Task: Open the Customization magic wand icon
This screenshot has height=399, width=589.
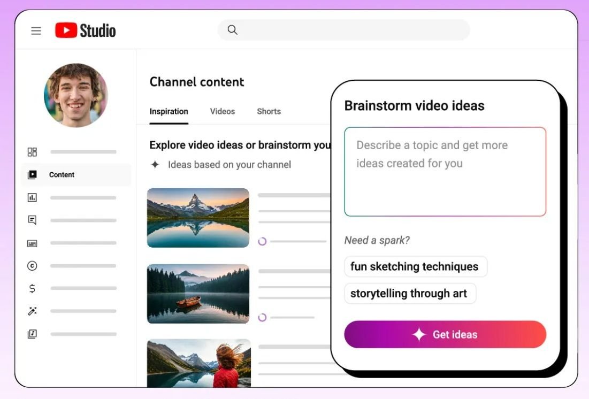Action: pyautogui.click(x=32, y=311)
